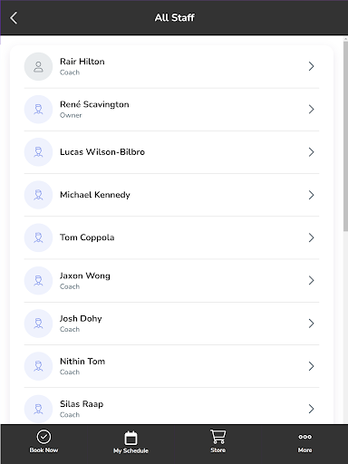The height and width of the screenshot is (464, 348).
Task: Select the Michael Kennedy name text
Action: (x=95, y=195)
